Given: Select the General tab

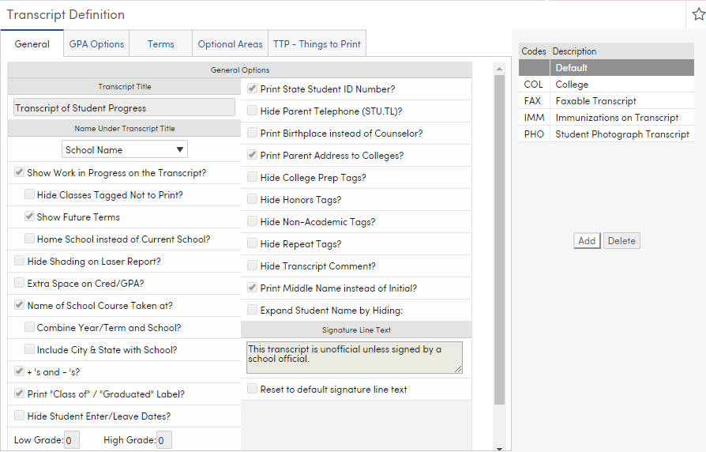Looking at the screenshot, I should point(32,44).
